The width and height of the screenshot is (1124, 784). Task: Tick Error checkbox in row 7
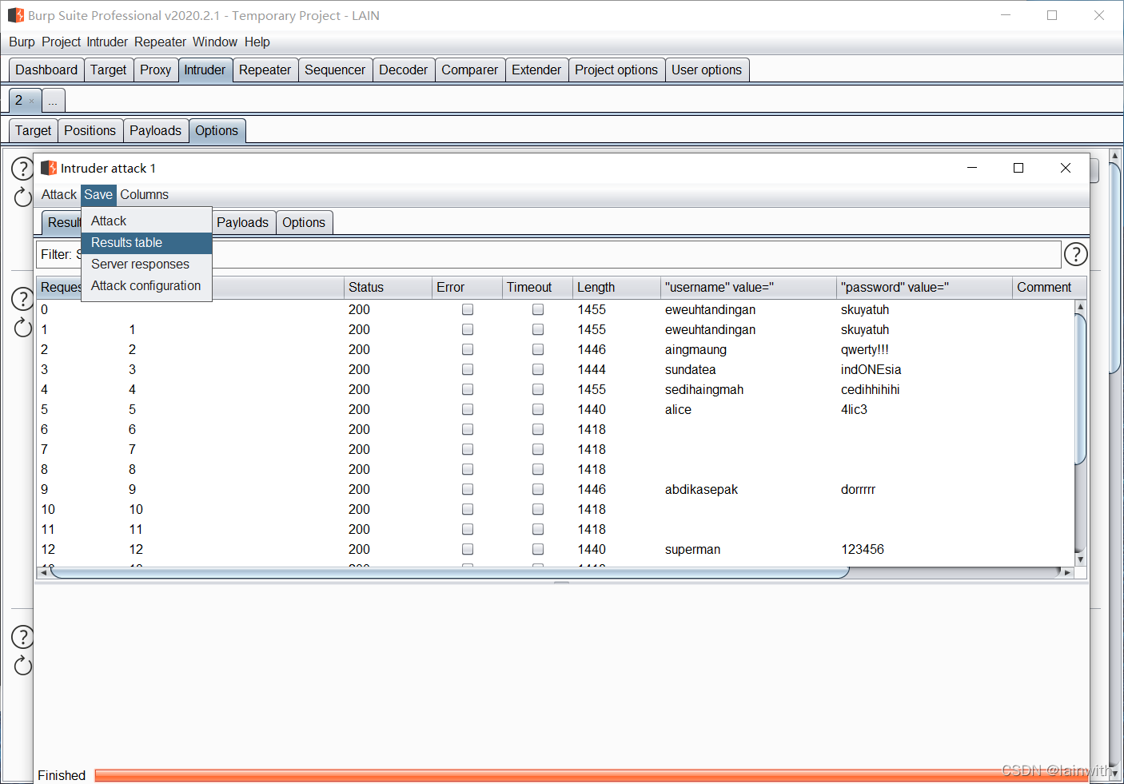(x=468, y=449)
